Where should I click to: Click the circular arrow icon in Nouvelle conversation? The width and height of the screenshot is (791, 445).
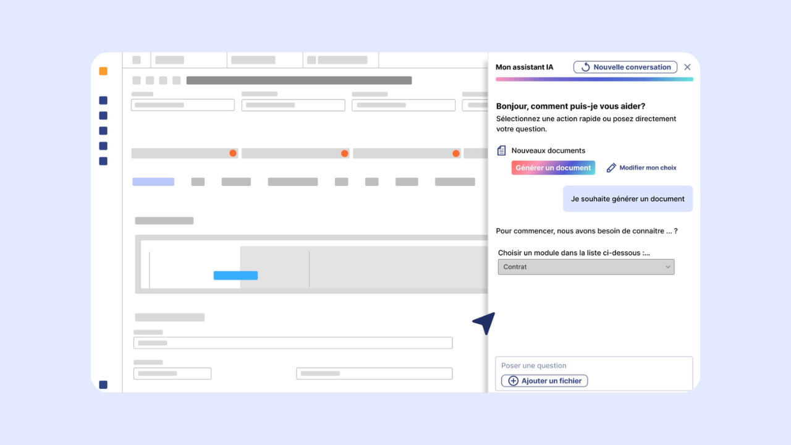(x=585, y=67)
